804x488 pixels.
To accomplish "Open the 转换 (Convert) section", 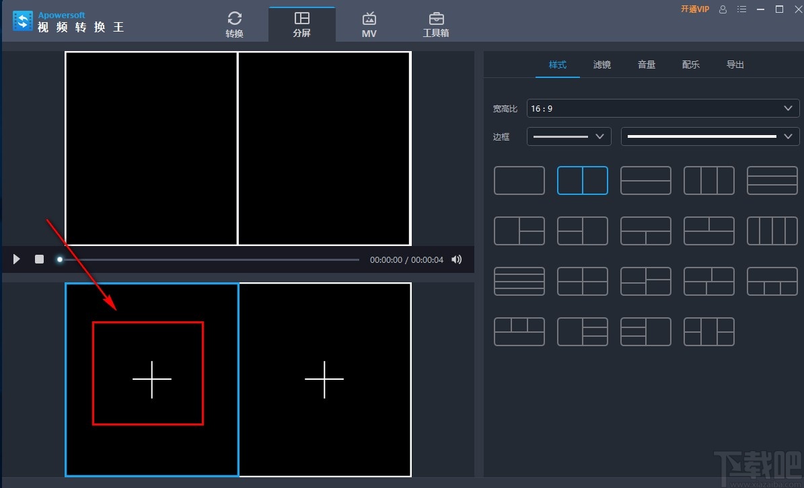I will (234, 25).
